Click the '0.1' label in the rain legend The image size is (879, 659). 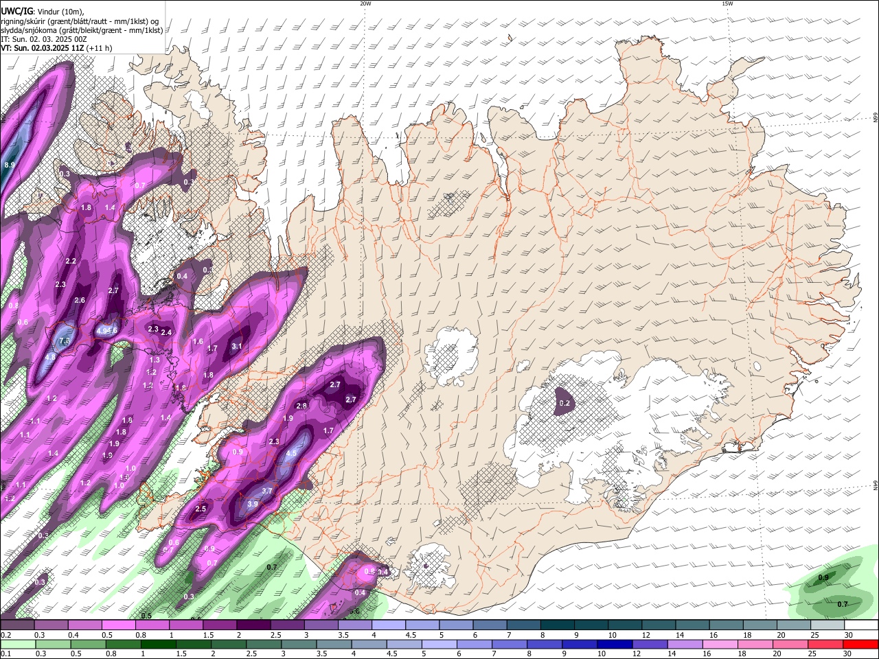coord(5,654)
